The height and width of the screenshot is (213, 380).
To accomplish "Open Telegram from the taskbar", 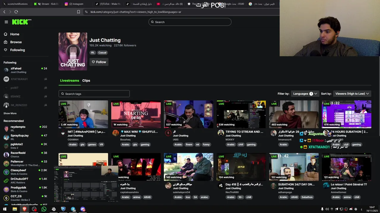I will pyautogui.click(x=73, y=209).
